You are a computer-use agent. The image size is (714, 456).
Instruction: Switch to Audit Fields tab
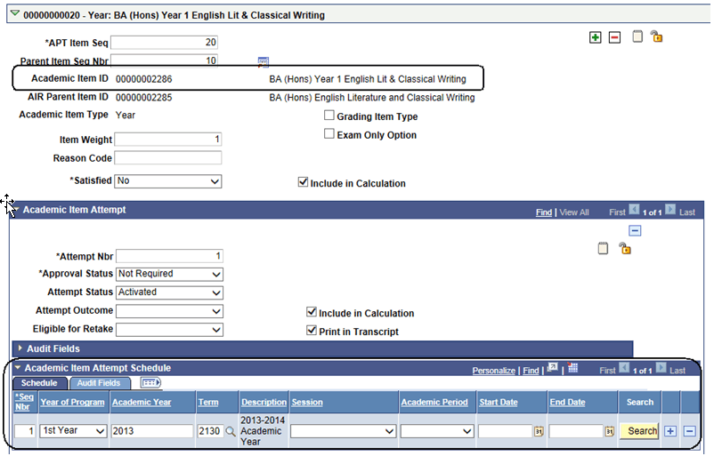pyautogui.click(x=99, y=383)
